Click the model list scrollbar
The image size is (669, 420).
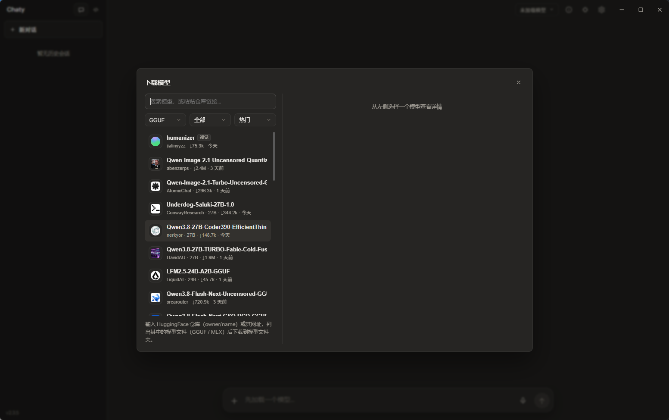coord(274,156)
